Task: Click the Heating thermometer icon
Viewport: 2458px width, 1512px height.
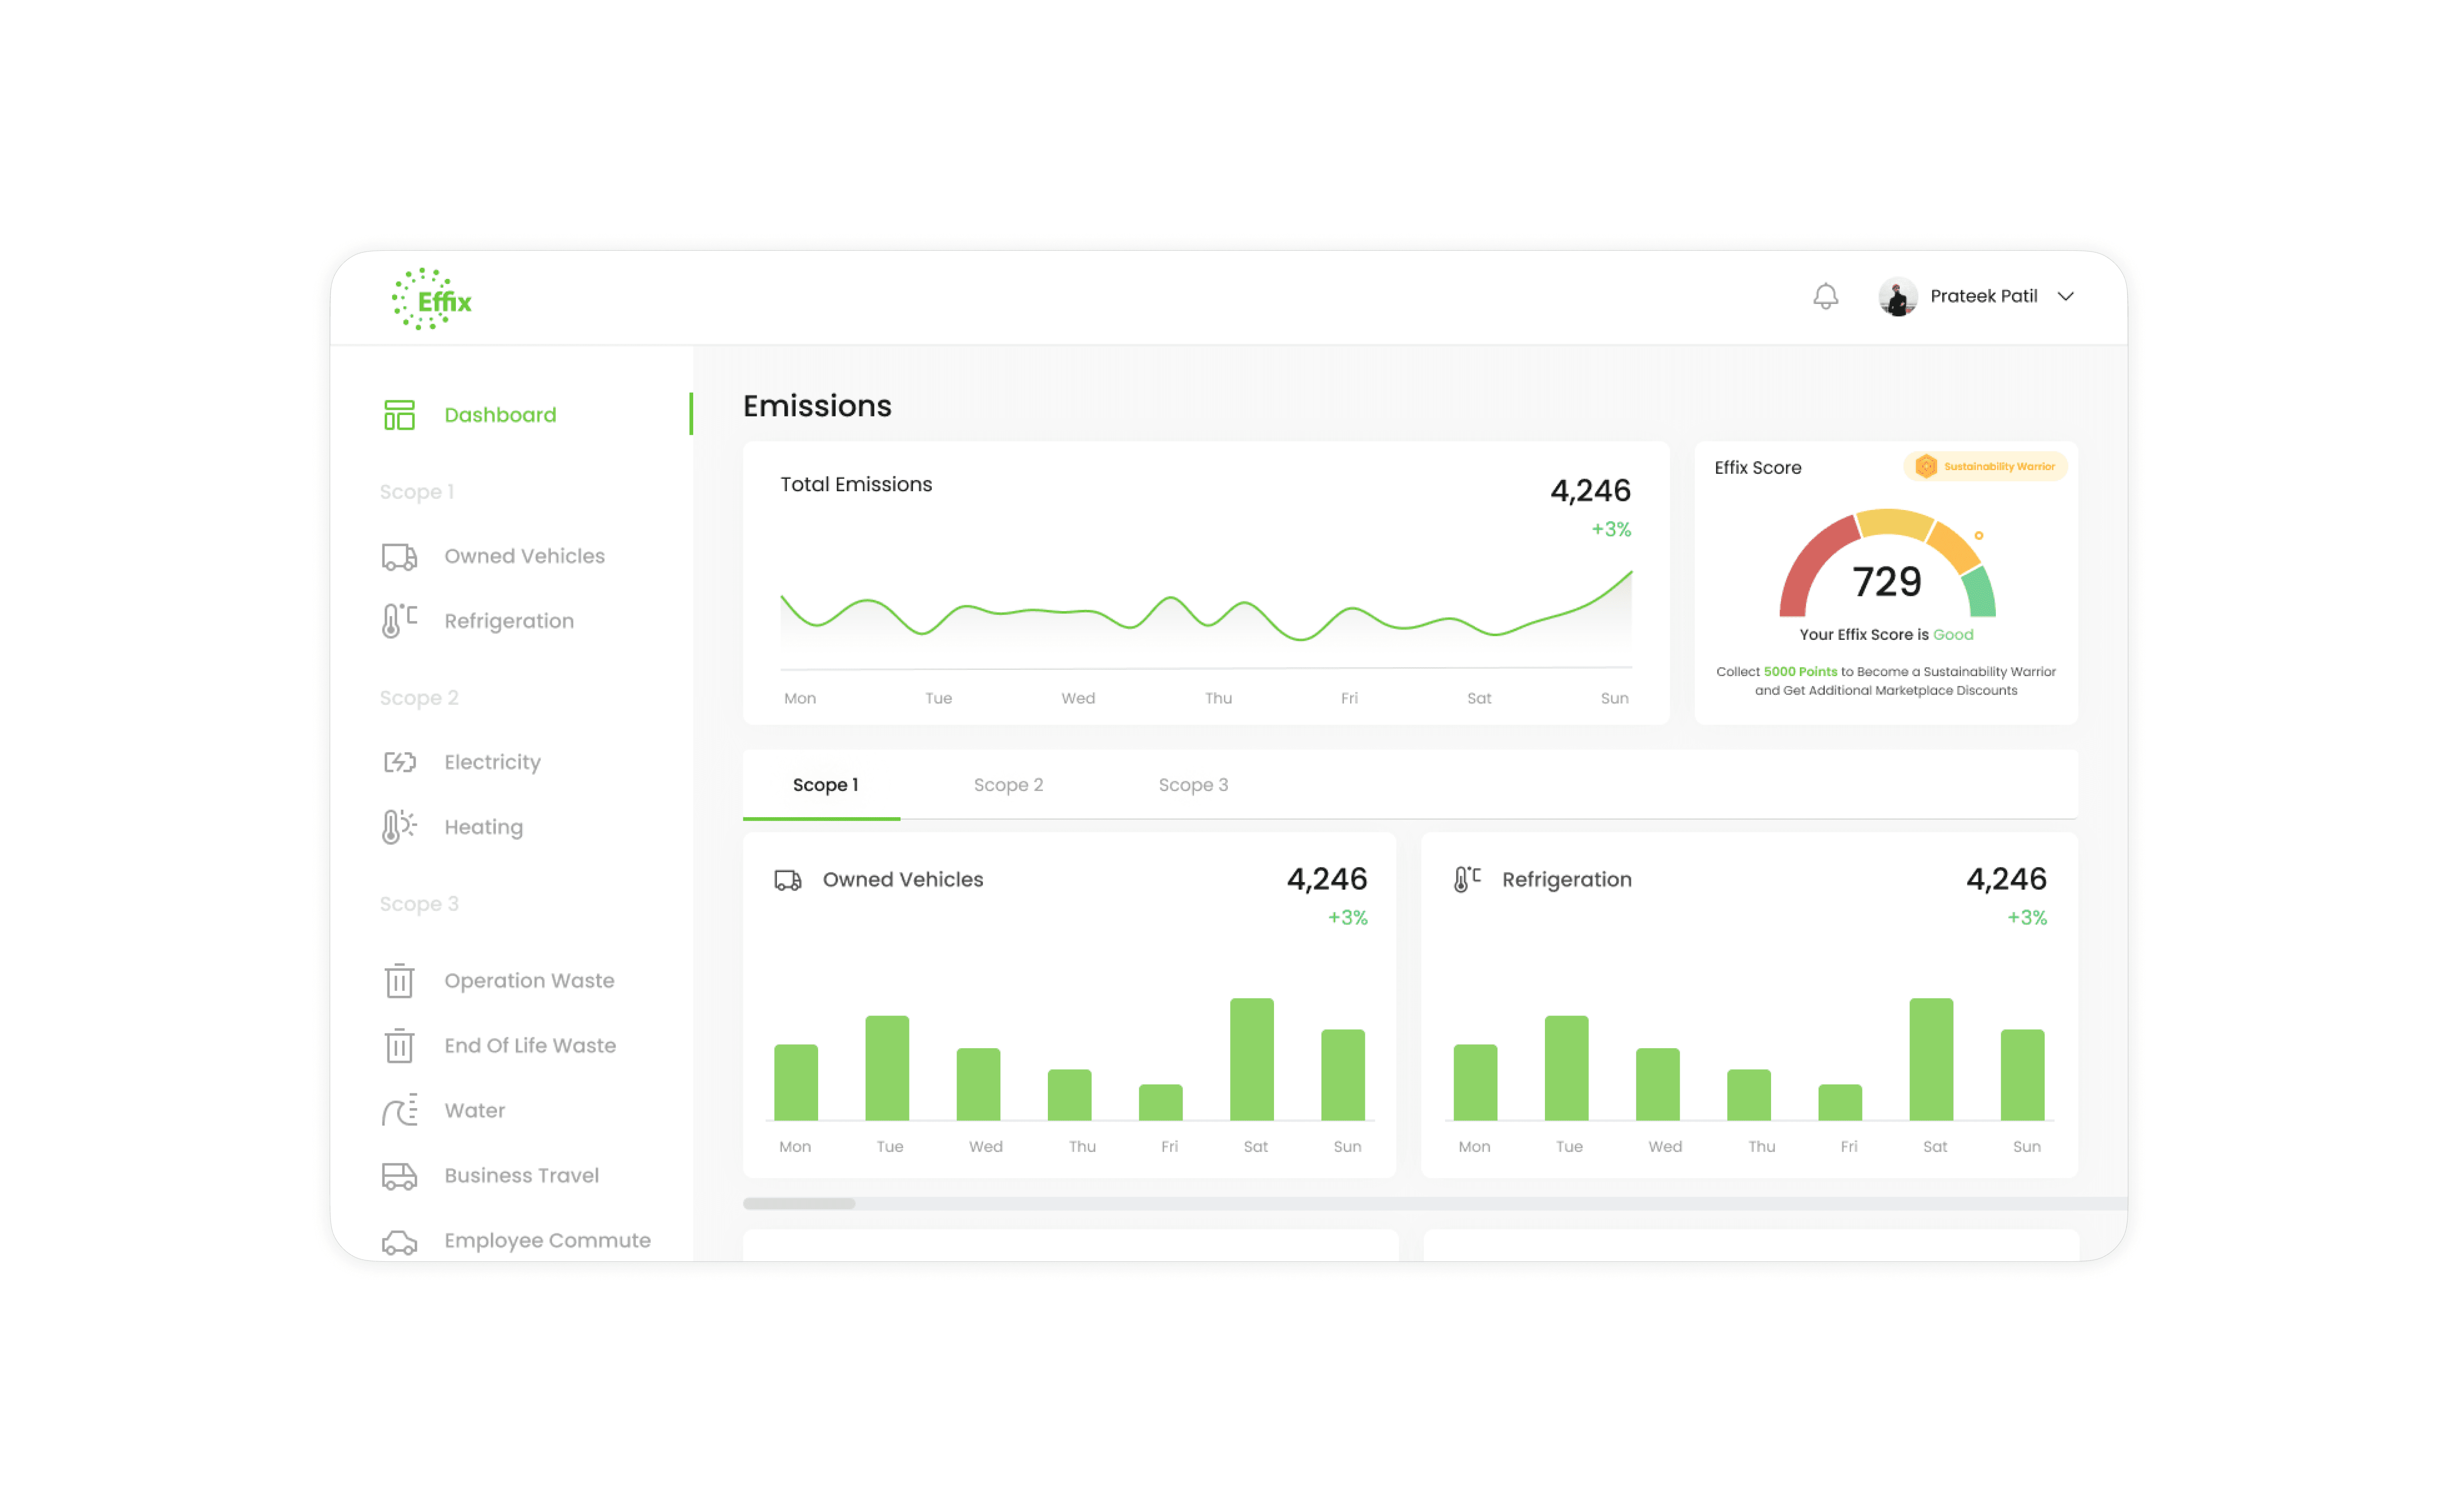Action: (399, 827)
